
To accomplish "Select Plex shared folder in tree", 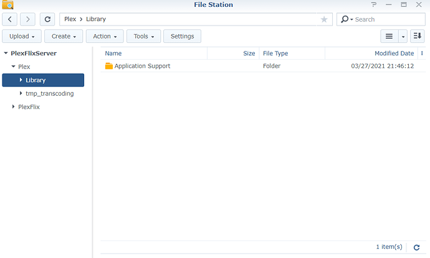I will [24, 67].
